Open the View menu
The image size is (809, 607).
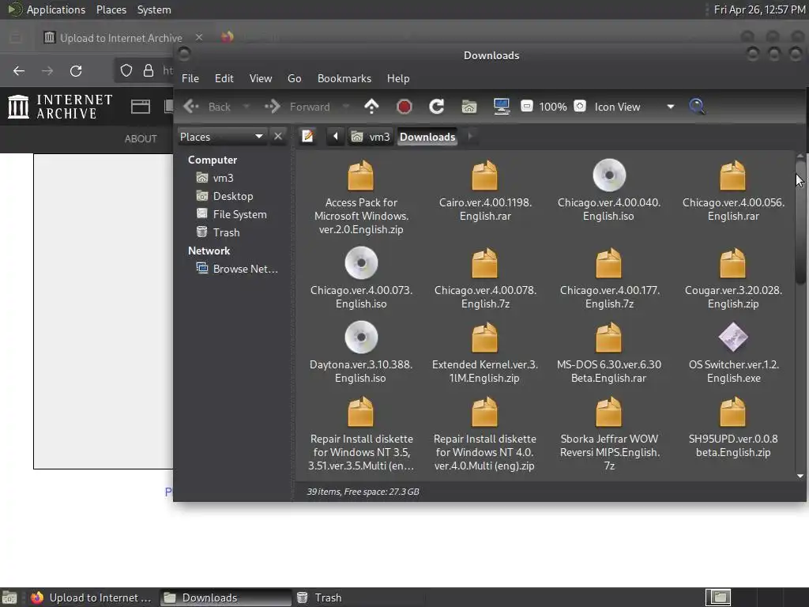tap(261, 78)
